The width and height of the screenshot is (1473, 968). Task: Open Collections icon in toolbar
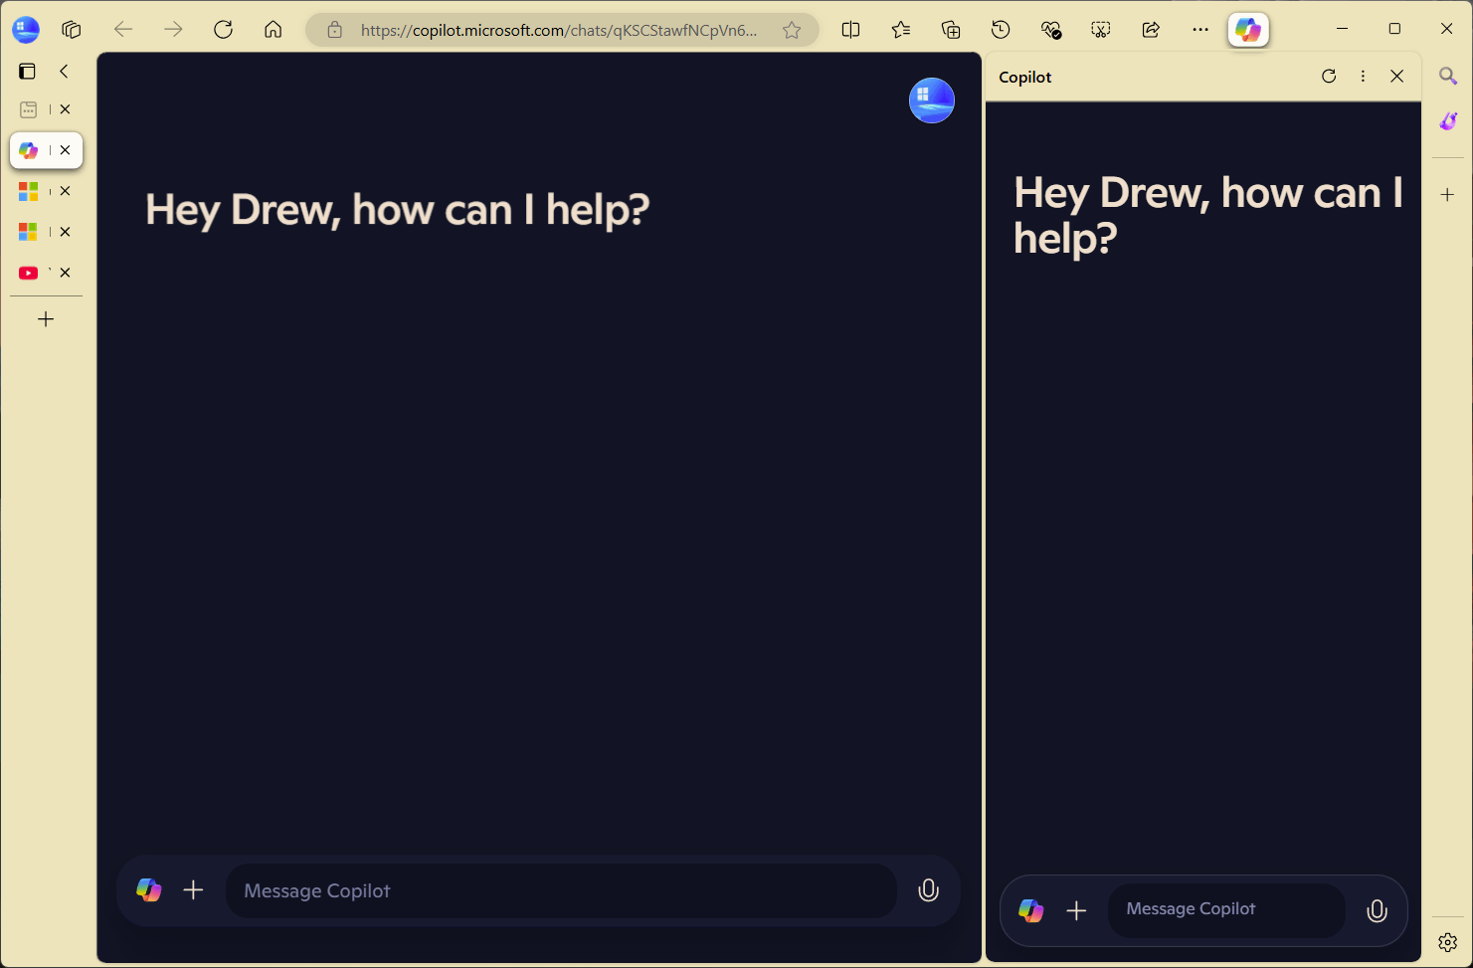point(951,30)
